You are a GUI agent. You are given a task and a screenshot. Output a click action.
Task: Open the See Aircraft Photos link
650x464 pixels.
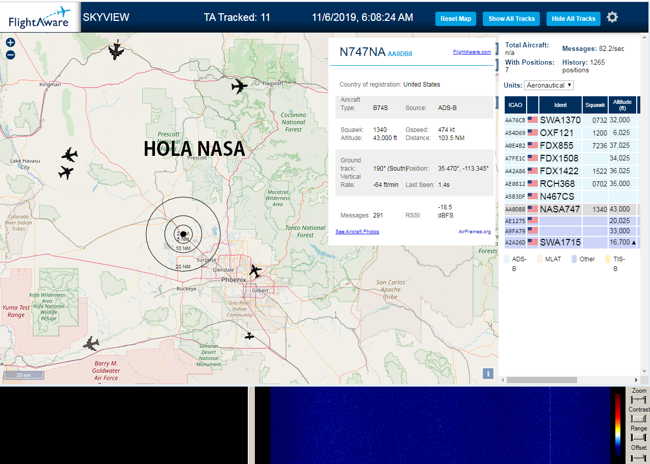pos(357,232)
